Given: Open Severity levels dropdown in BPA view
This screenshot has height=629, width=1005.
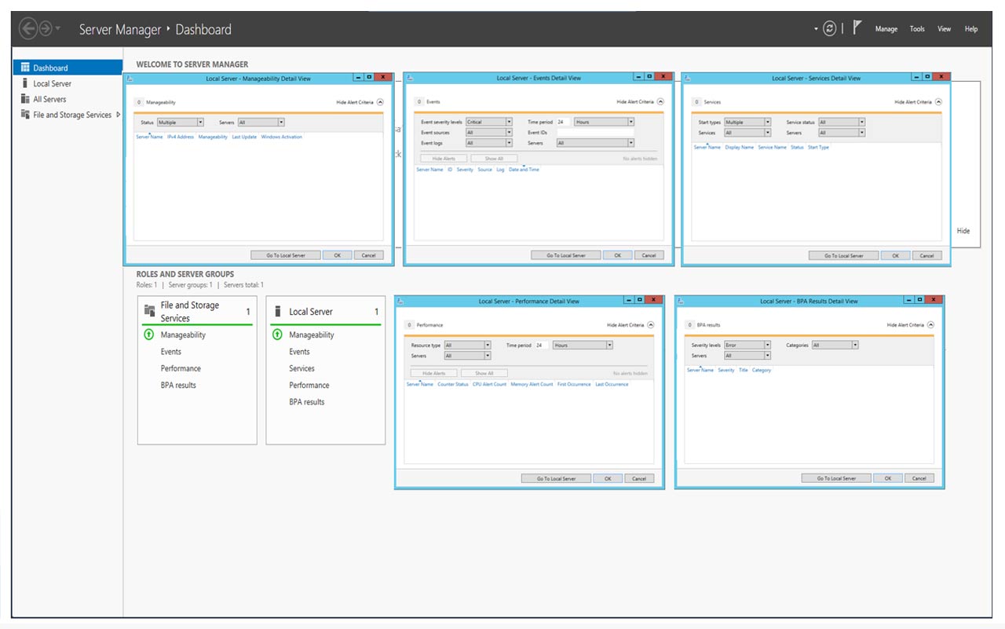Looking at the screenshot, I should (747, 346).
